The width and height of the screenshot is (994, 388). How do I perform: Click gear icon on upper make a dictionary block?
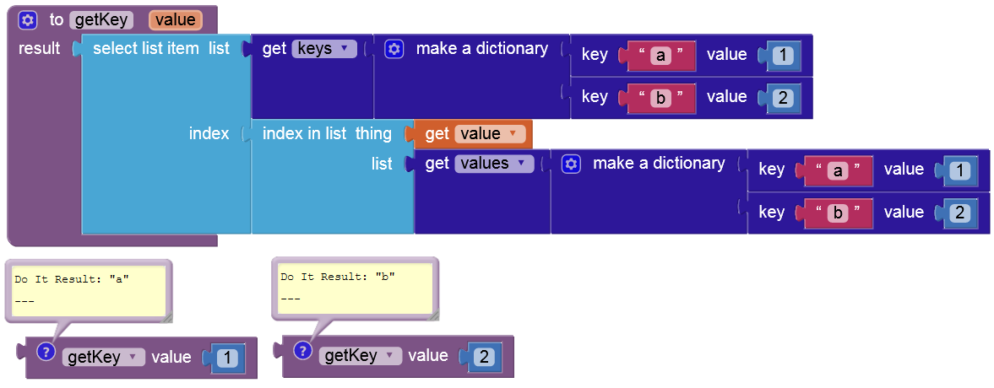tap(394, 49)
